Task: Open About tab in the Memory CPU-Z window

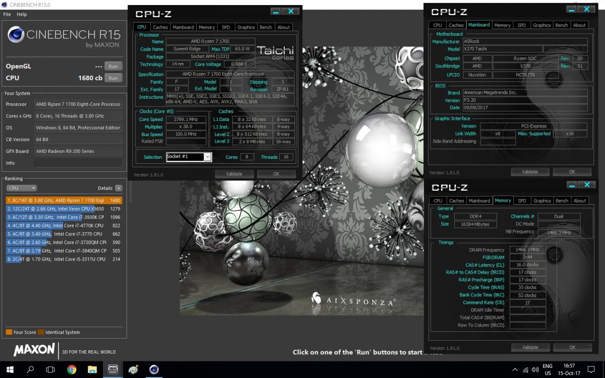Action: coord(580,201)
